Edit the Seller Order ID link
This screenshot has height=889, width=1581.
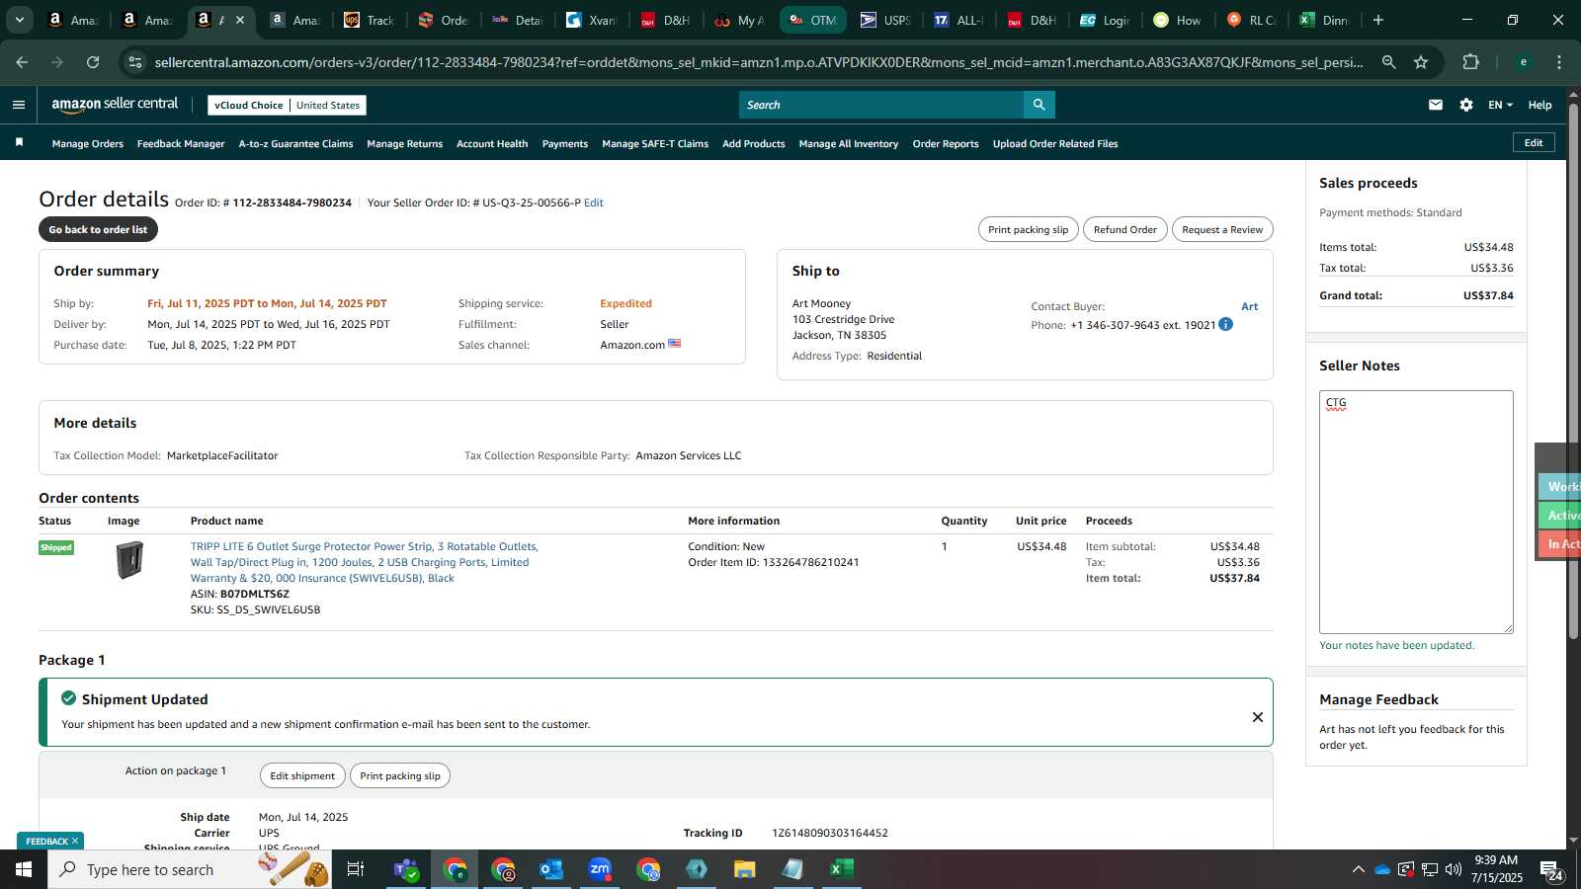(593, 202)
